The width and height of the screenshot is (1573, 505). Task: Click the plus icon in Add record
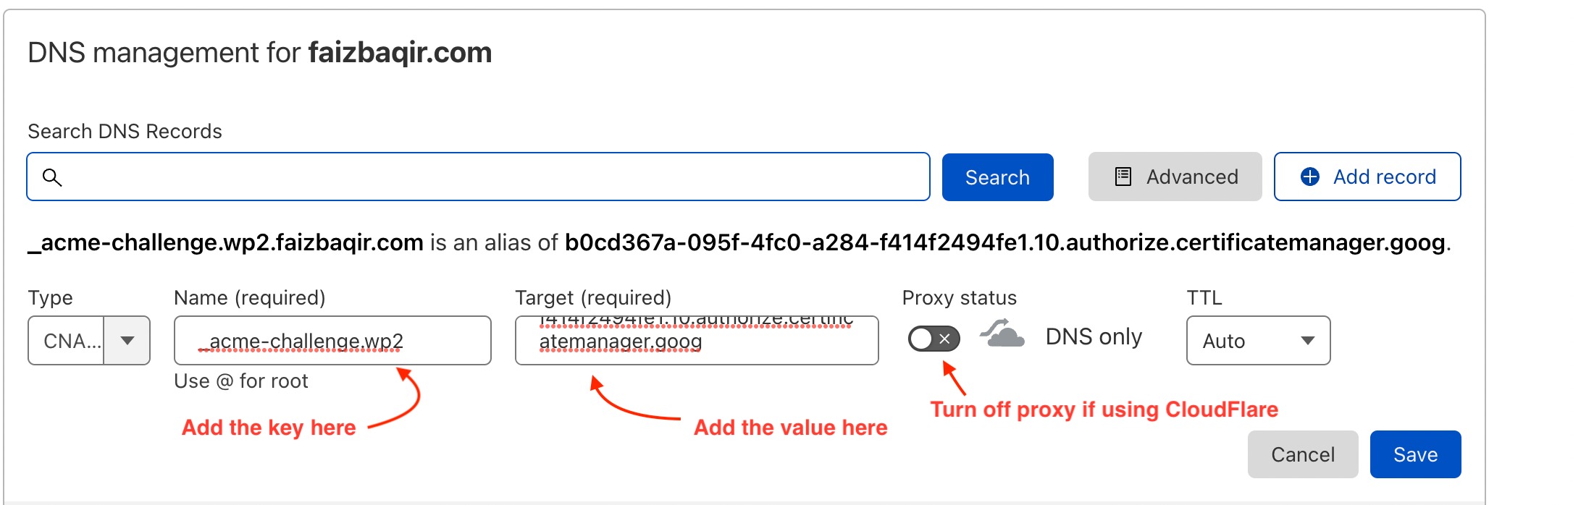pyautogui.click(x=1310, y=177)
